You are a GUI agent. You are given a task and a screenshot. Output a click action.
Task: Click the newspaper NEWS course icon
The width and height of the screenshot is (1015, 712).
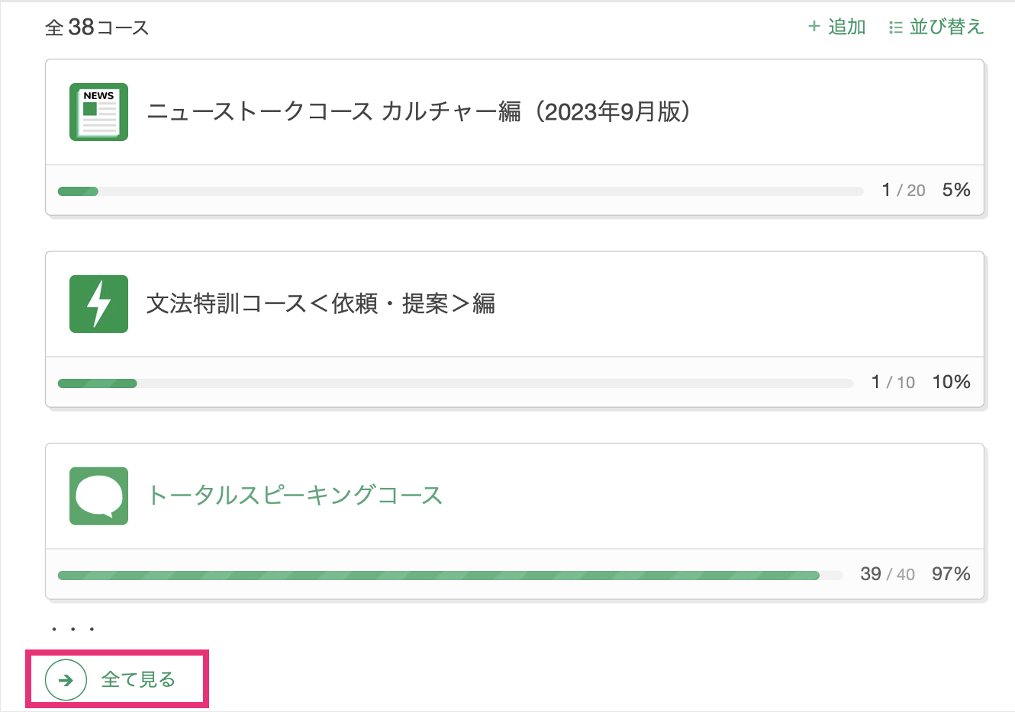point(98,112)
